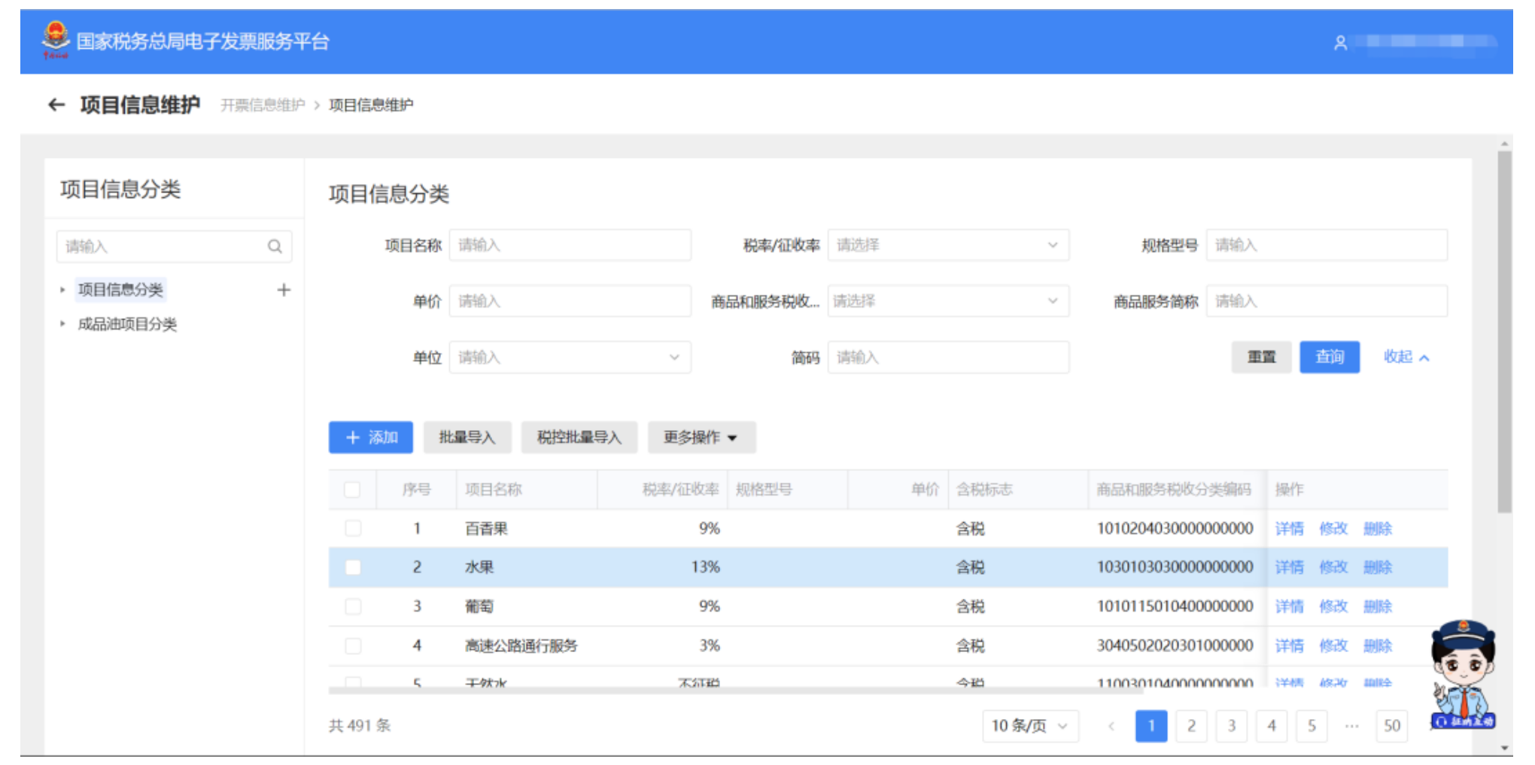Click the 查询 search button
1535x765 pixels.
point(1329,357)
